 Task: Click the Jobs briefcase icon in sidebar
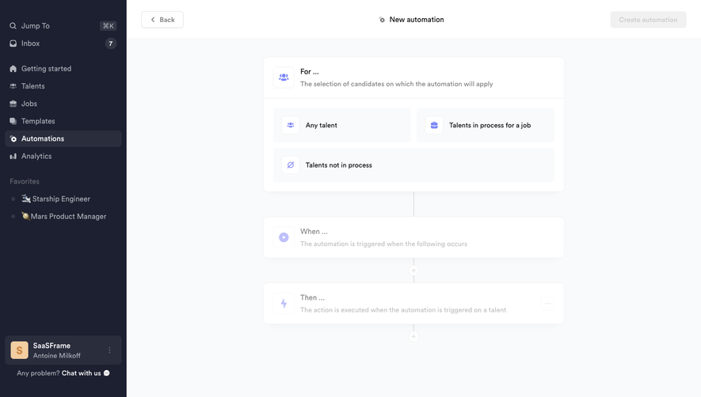coord(13,104)
